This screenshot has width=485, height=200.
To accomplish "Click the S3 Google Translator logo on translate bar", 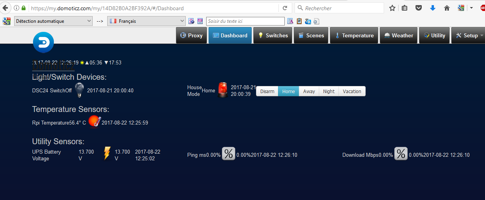I will pos(7,21).
